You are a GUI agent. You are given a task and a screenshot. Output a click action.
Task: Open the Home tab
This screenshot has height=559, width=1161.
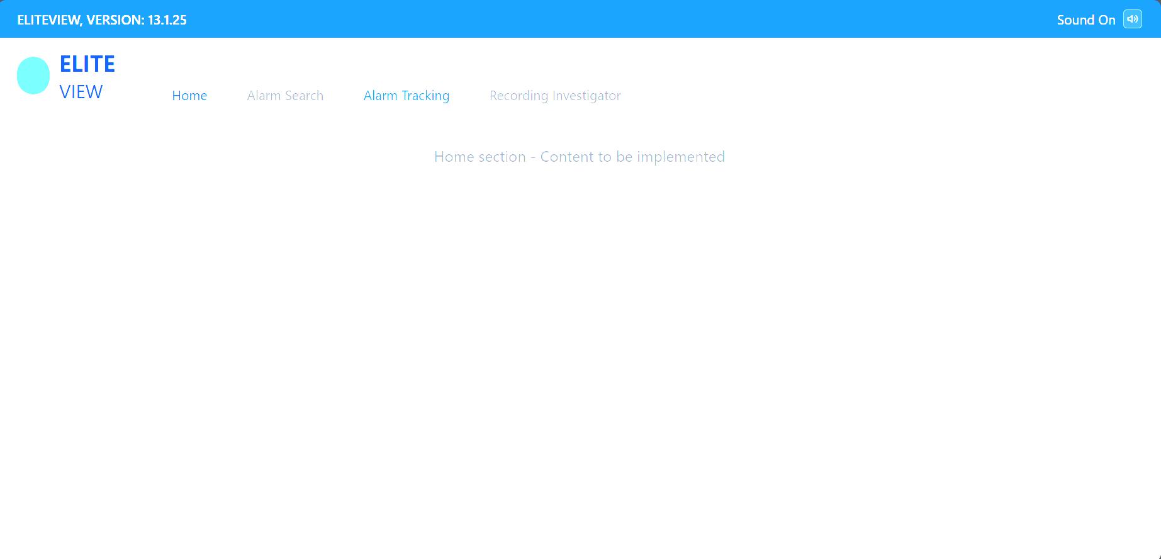(x=189, y=96)
